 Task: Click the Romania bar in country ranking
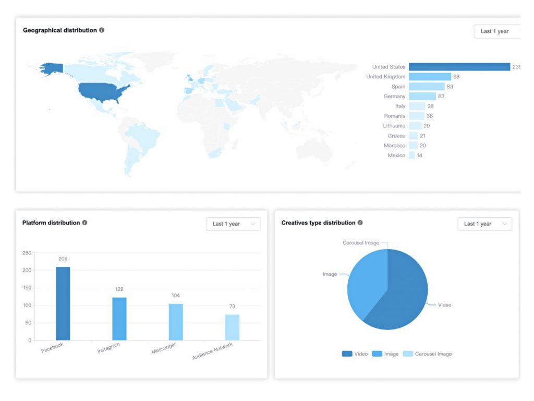pyautogui.click(x=417, y=116)
